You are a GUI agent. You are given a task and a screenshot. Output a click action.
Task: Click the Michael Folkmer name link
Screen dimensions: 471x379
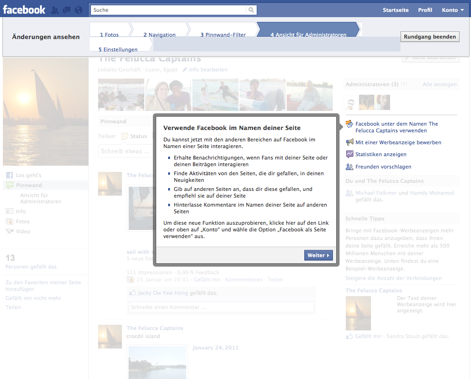(x=376, y=193)
